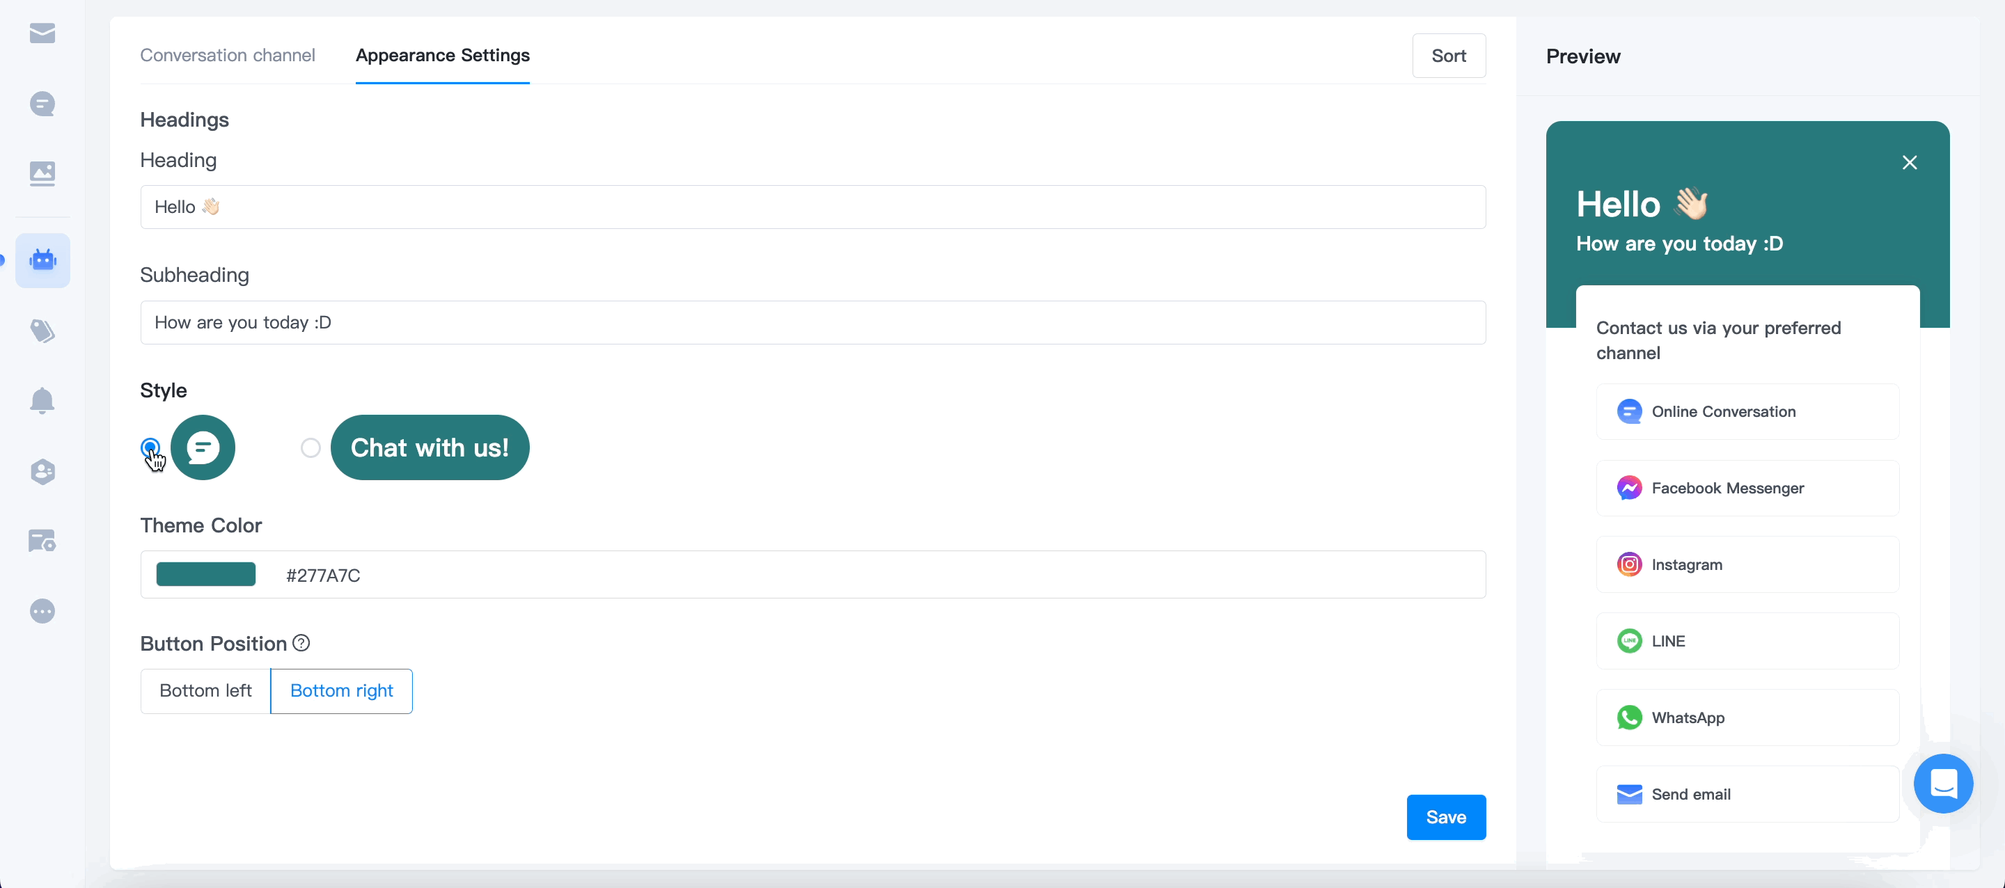Choose Bottom left button position
This screenshot has height=888, width=2005.
205,690
